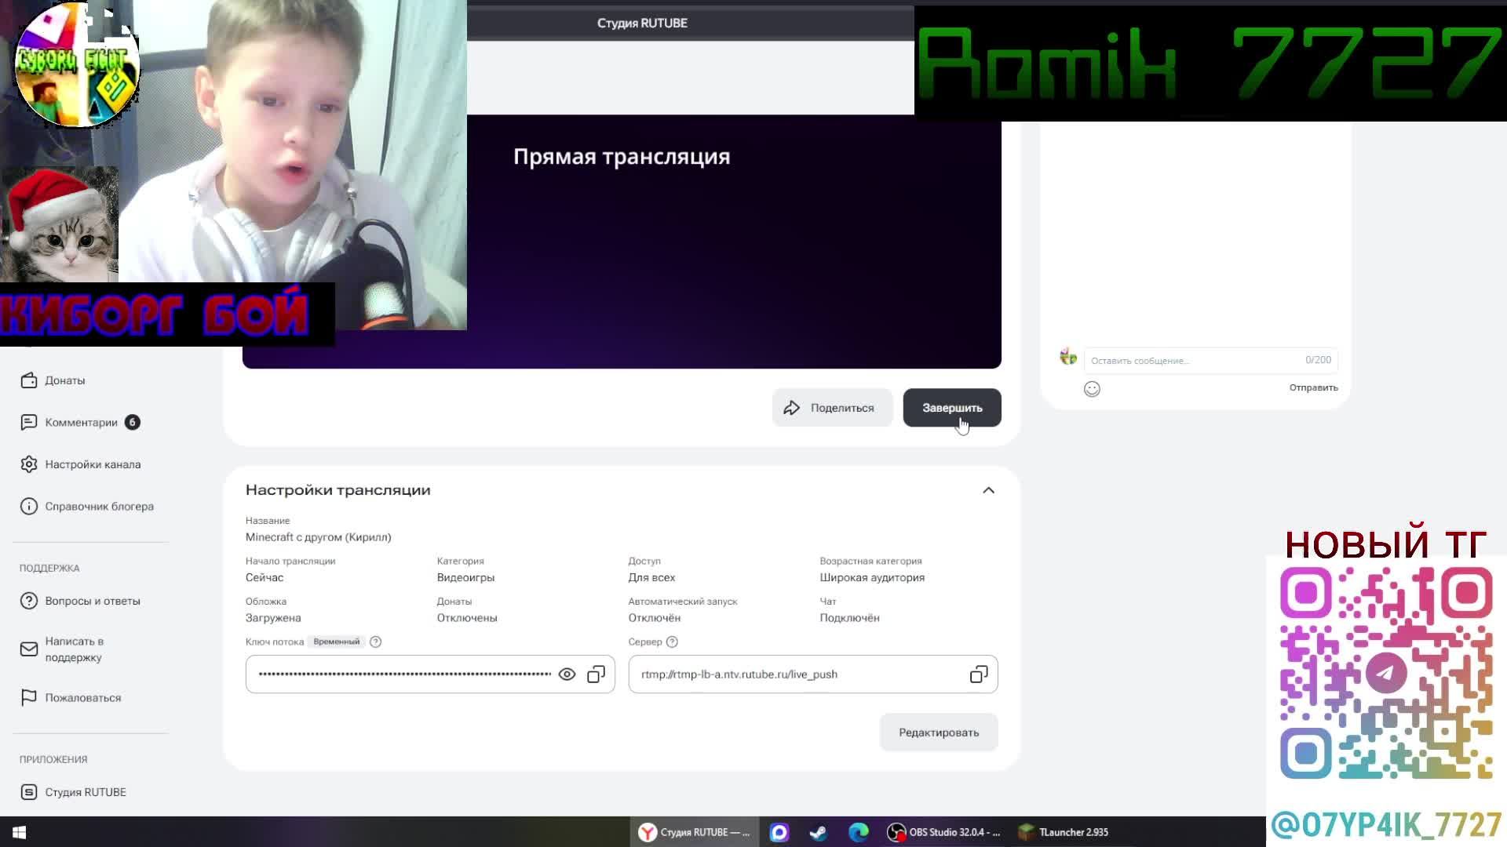Open the Ключ потока help tooltip
Image resolution: width=1507 pixels, height=847 pixels.
click(x=375, y=642)
